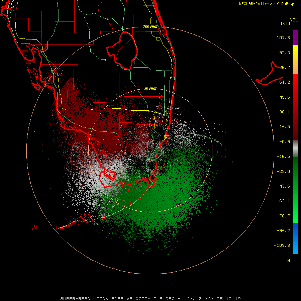This screenshot has width=301, height=301.
Task: Click the -78.7 velocity scale label
Action: coord(283,216)
